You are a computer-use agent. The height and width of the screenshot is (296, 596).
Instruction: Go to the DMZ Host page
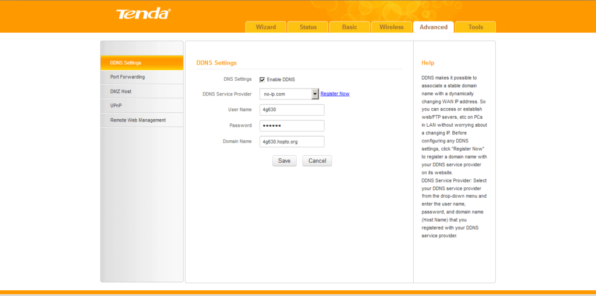click(x=142, y=91)
